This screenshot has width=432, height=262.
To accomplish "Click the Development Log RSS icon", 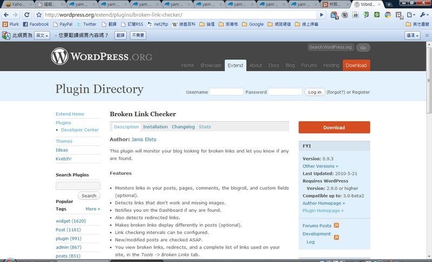I will pos(336,237).
